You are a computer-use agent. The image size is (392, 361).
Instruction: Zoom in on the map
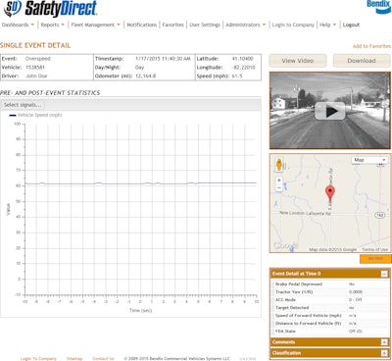[x=279, y=180]
